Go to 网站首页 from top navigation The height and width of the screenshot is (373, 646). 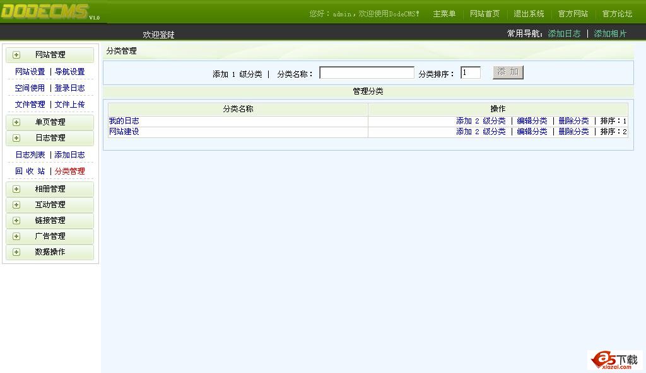pyautogui.click(x=484, y=14)
